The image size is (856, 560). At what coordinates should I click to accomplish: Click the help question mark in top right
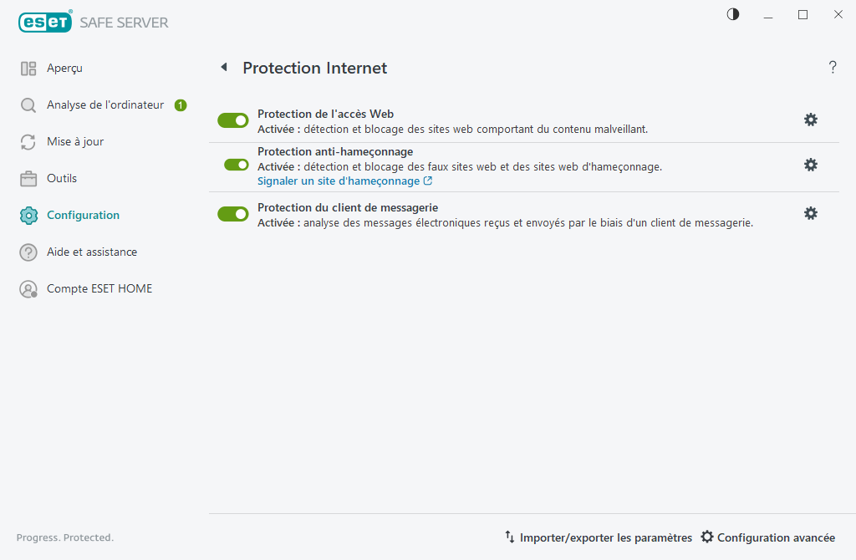click(833, 67)
